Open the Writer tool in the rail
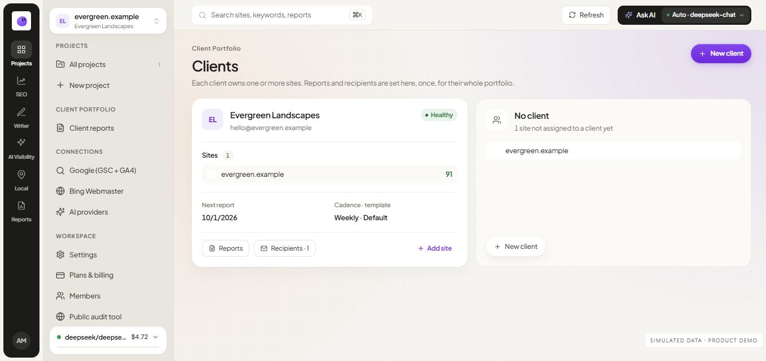 [x=21, y=118]
